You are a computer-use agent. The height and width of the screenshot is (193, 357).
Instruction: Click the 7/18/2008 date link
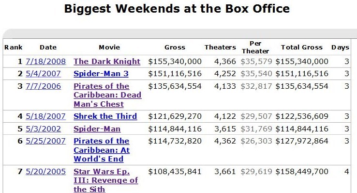pyautogui.click(x=46, y=62)
